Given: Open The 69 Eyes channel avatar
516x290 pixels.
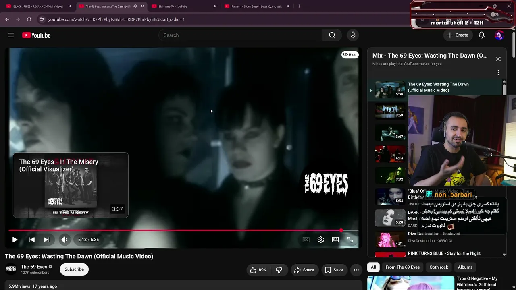Looking at the screenshot, I should click(11, 269).
